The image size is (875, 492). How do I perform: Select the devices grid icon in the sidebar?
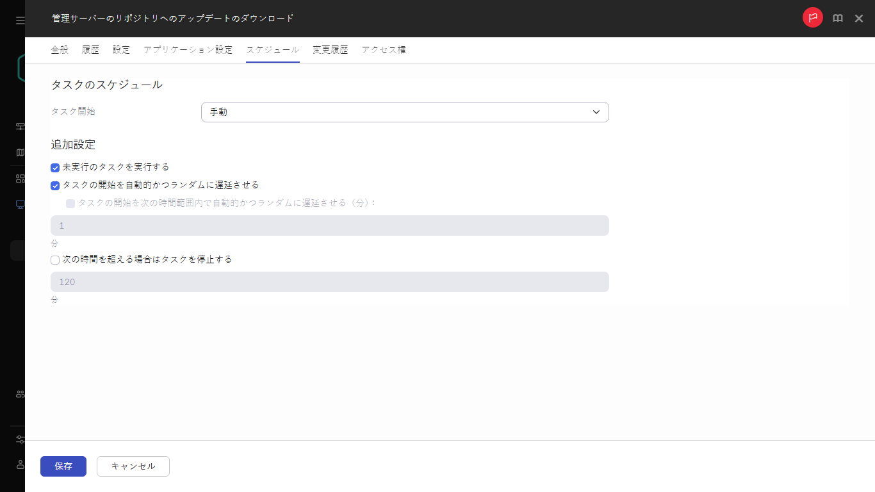click(19, 177)
